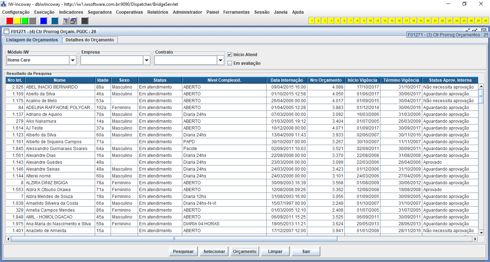Enable the Em avaliação checkbox

point(230,63)
